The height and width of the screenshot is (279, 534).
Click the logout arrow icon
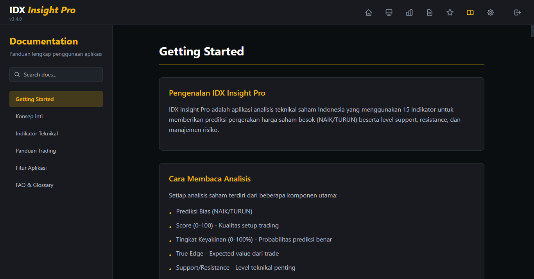518,12
